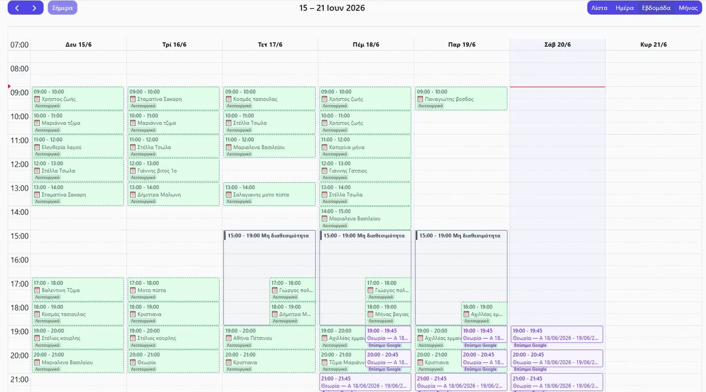Open Thursday 21:00 - 21:45 Θεωρία event
706x392 pixels.
(x=365, y=382)
